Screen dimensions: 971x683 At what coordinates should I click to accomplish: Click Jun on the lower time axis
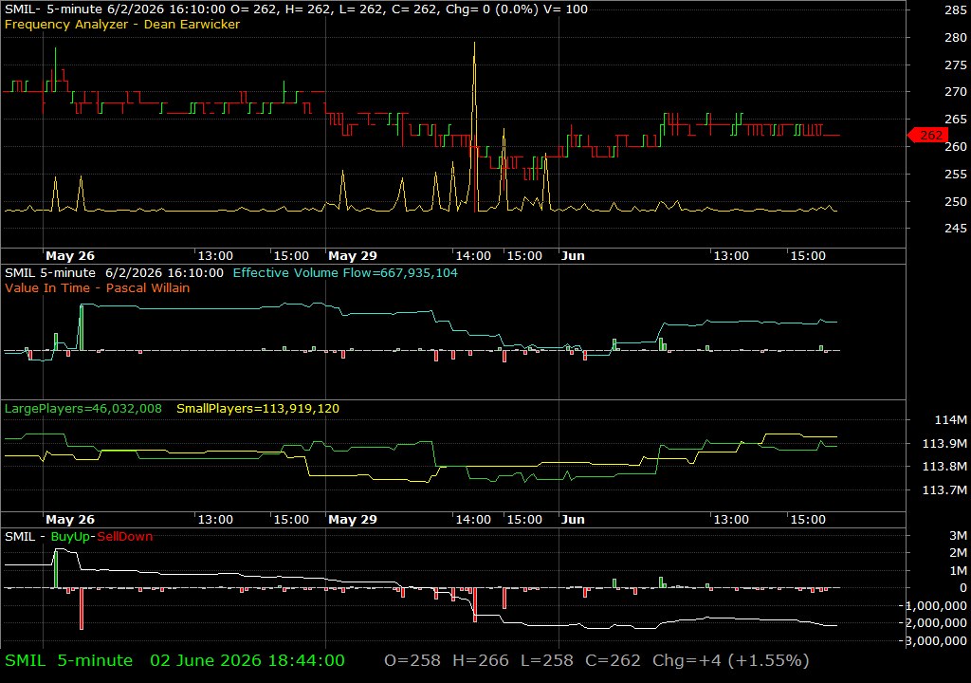573,520
